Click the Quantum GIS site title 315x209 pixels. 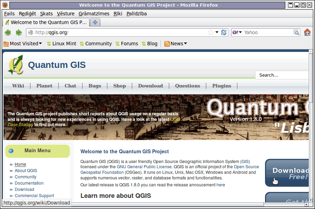click(x=57, y=65)
